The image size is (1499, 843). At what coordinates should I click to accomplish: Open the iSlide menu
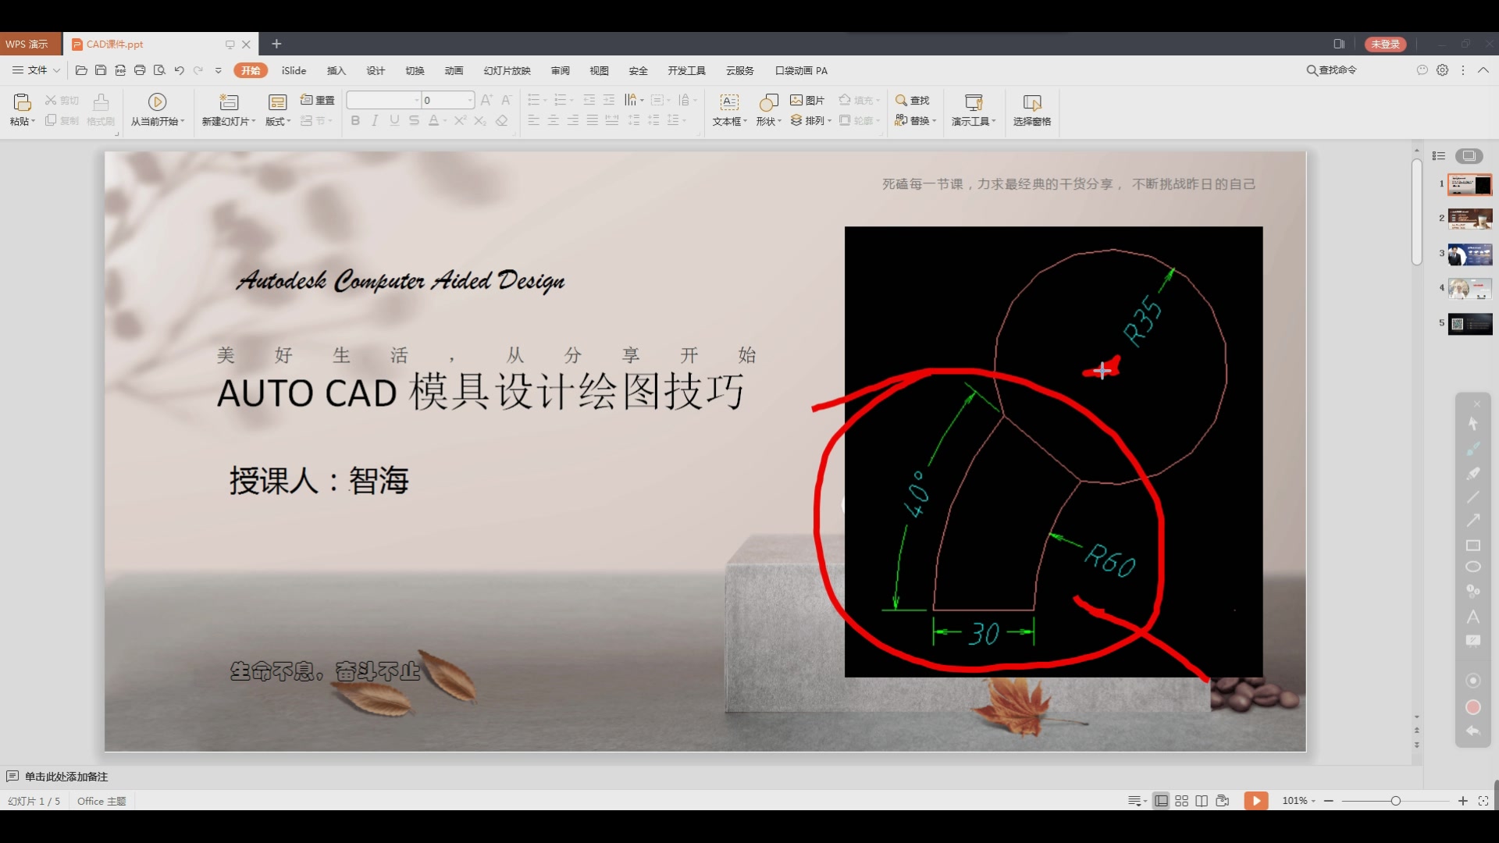(293, 70)
